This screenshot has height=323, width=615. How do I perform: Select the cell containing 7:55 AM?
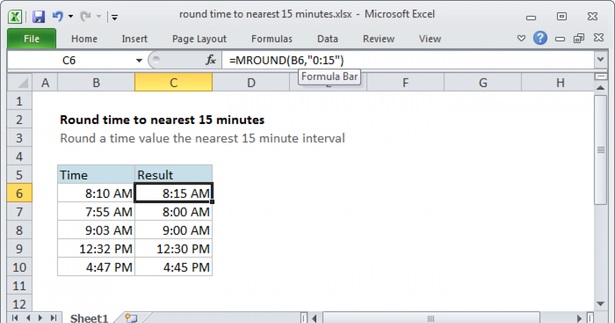(x=96, y=212)
